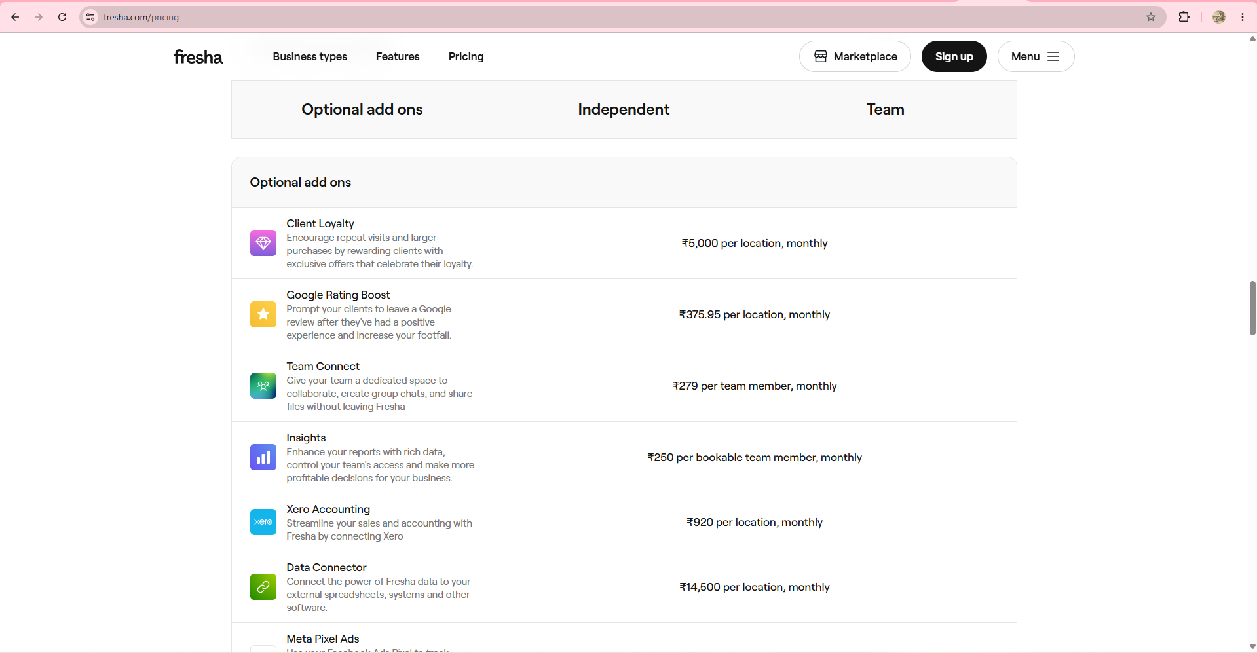Image resolution: width=1257 pixels, height=653 pixels.
Task: Open the Chrome profile avatar
Action: point(1219,17)
